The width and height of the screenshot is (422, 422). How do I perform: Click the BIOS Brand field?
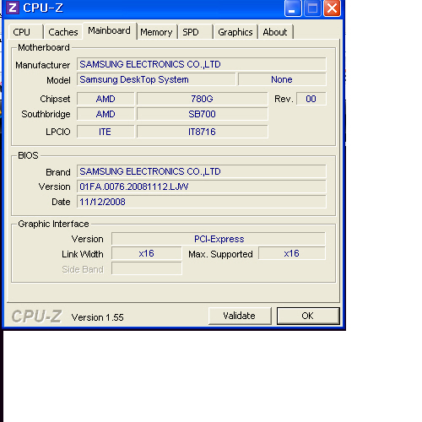[202, 171]
